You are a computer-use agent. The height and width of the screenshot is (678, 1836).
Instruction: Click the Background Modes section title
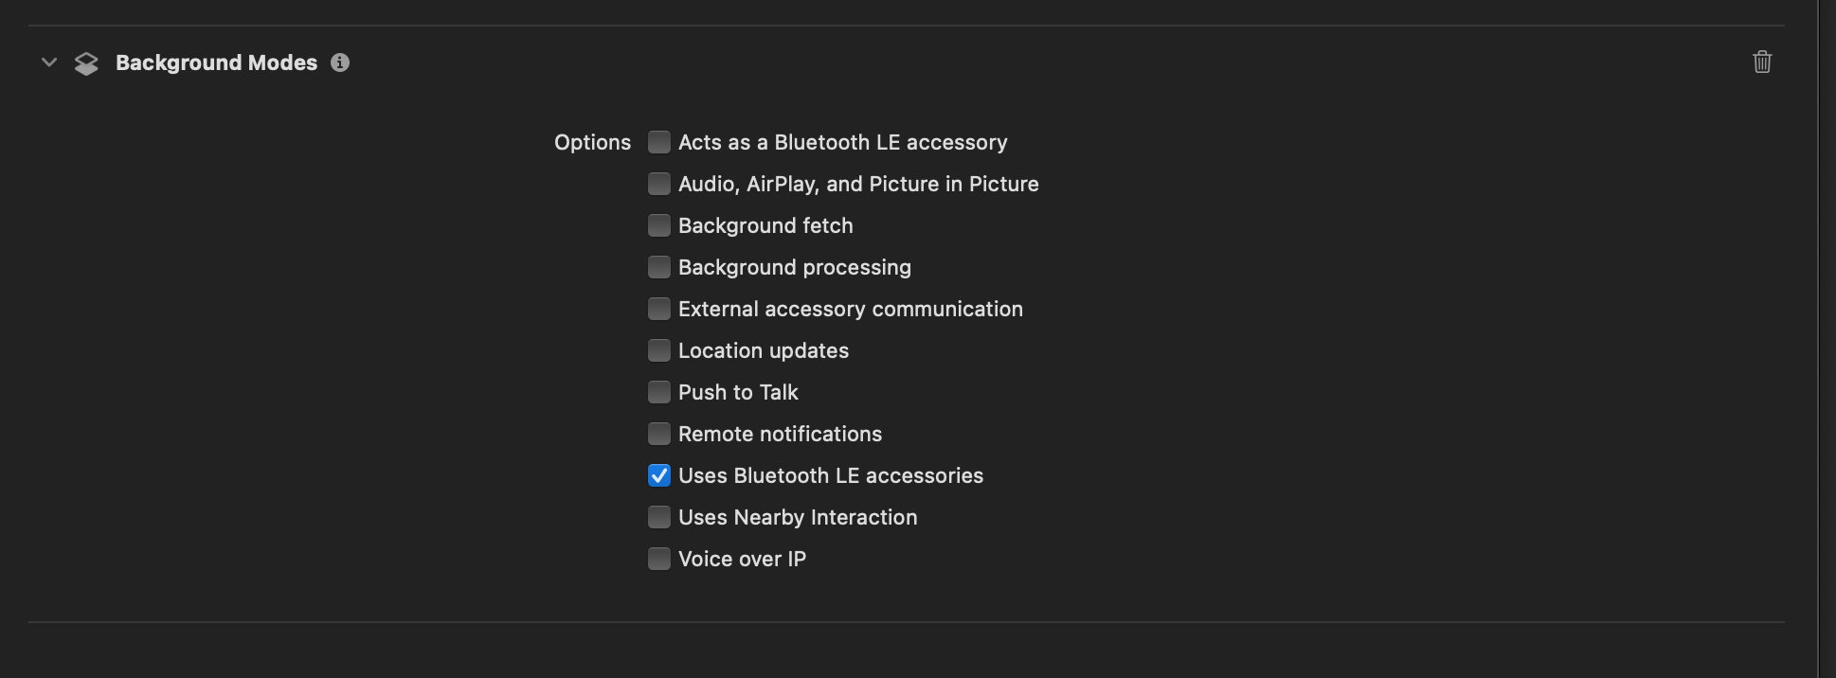click(x=216, y=62)
